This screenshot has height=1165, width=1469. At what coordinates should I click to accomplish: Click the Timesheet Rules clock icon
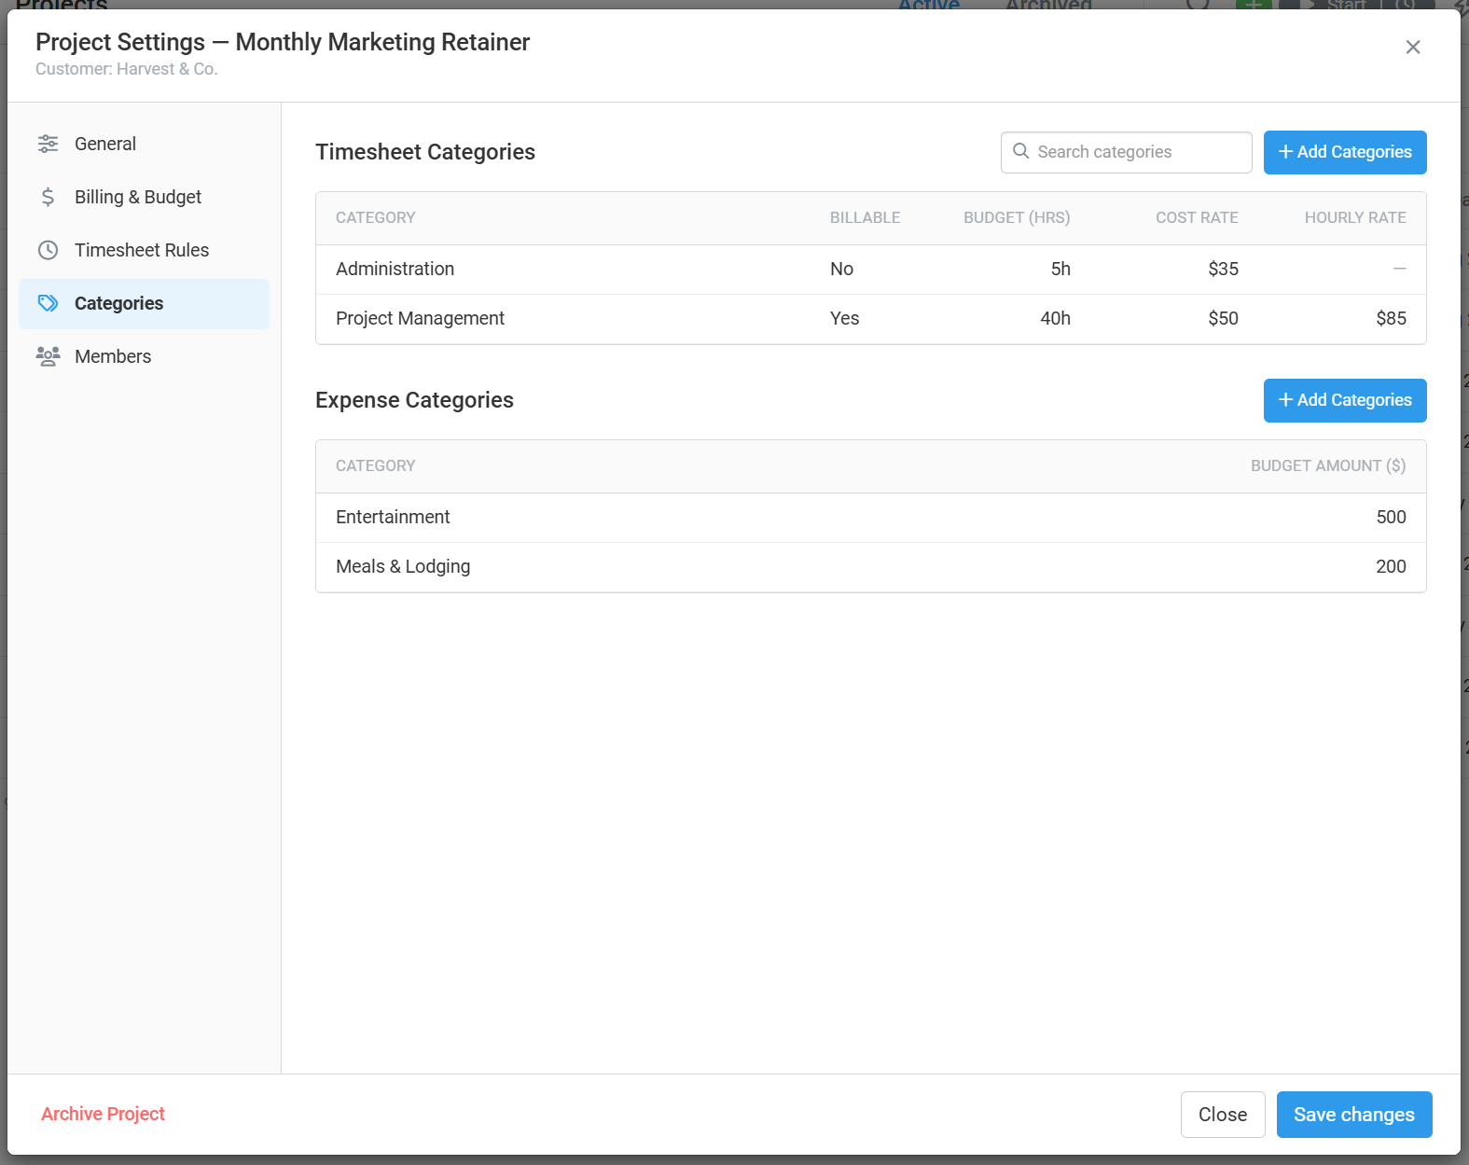(48, 250)
